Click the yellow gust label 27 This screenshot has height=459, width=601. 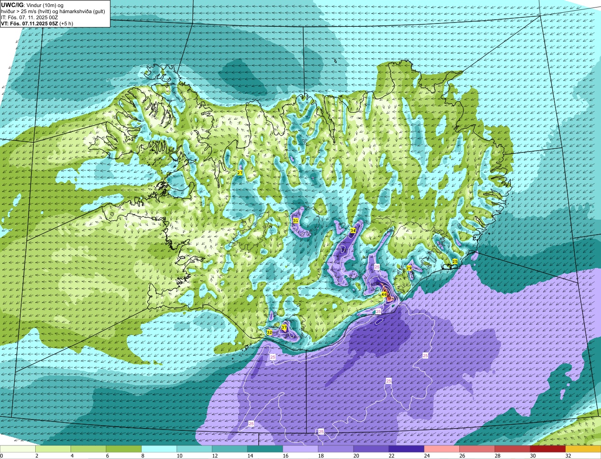[240, 173]
